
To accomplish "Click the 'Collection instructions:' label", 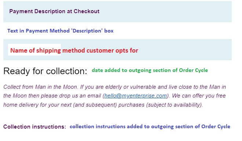I will pos(35,127).
